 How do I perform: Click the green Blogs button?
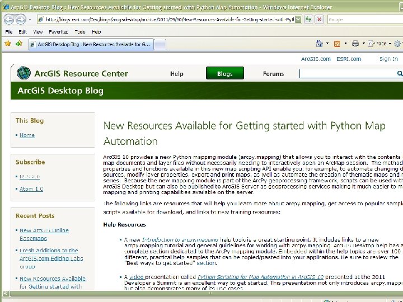point(225,73)
